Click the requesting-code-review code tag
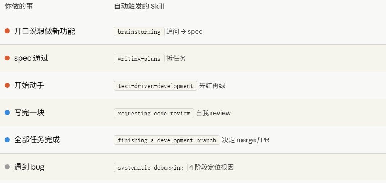Screen dimensions: 386x183 [154, 113]
